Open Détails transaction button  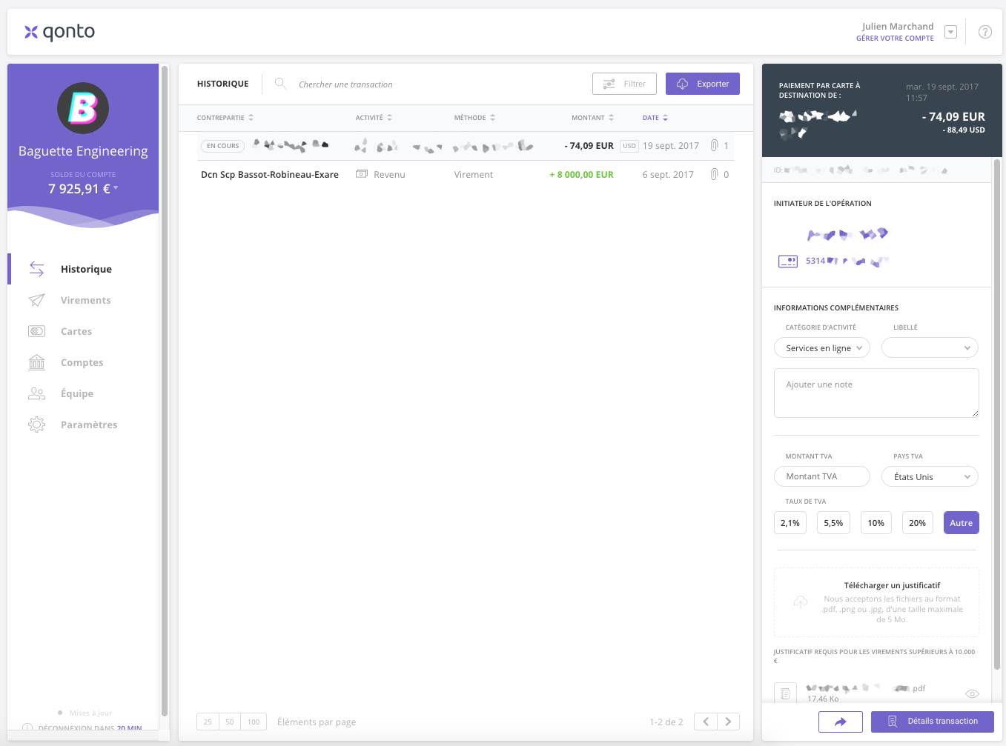click(933, 722)
